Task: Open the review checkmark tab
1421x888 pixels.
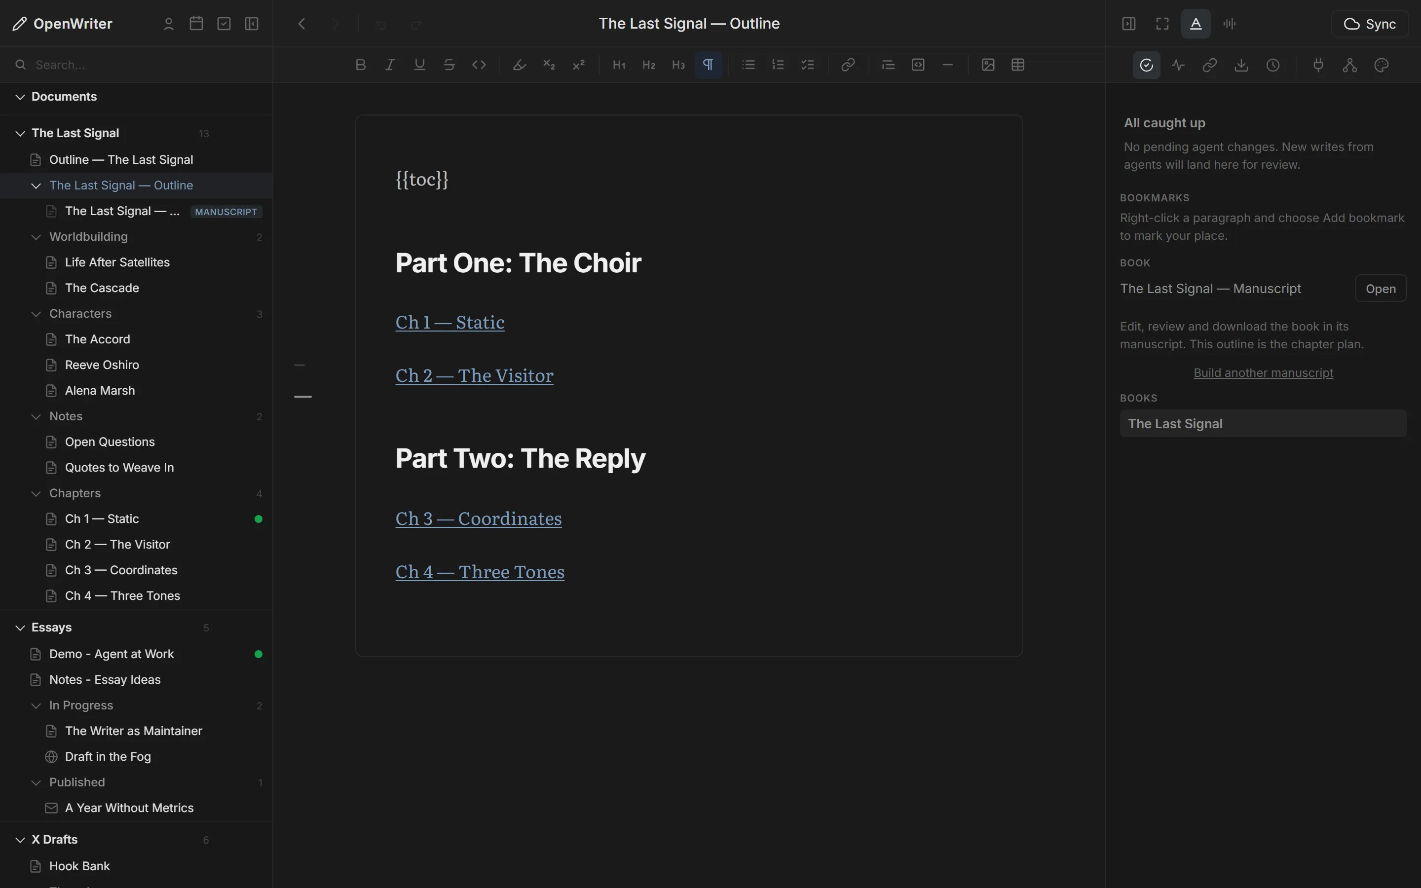Action: click(1146, 65)
